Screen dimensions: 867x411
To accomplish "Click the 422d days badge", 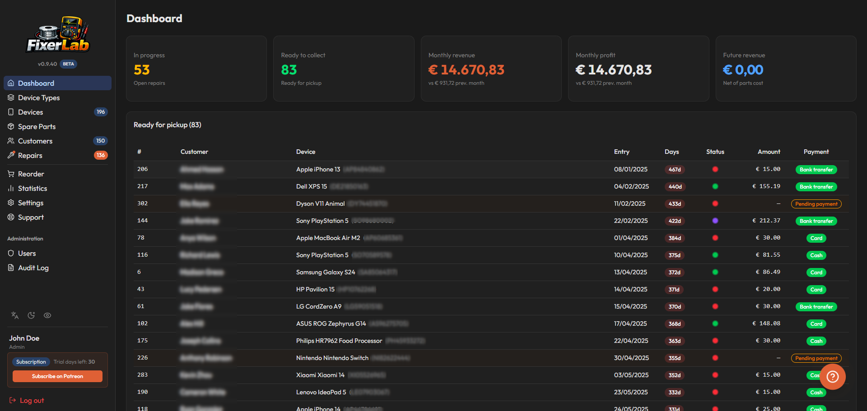I will 675,221.
